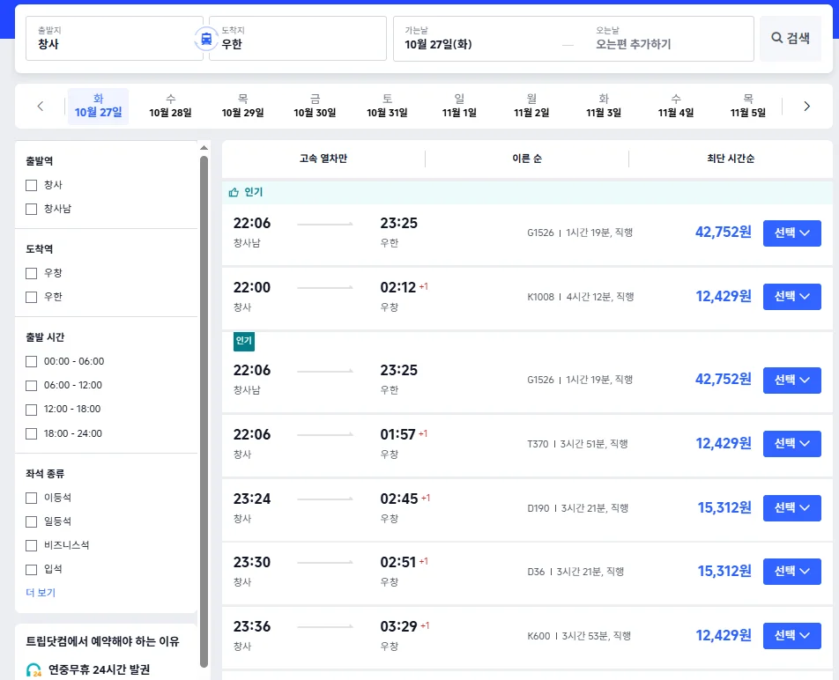The image size is (839, 680).
Task: Click the 12,429원 price for T370
Action: 724,444
